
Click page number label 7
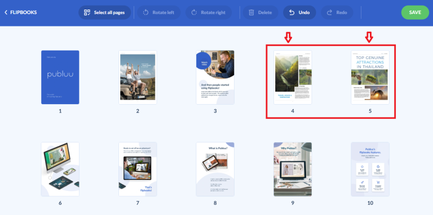(x=138, y=203)
